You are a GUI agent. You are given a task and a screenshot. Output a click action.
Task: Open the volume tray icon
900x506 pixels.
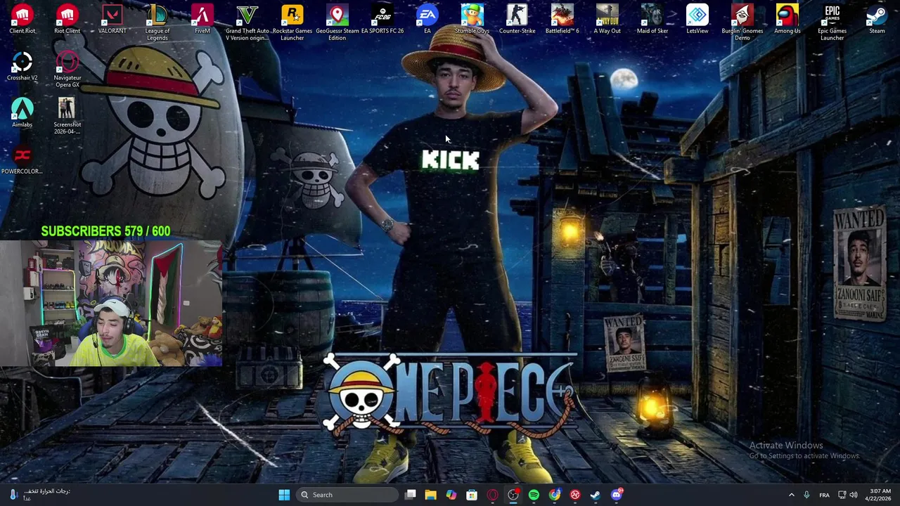click(x=854, y=495)
